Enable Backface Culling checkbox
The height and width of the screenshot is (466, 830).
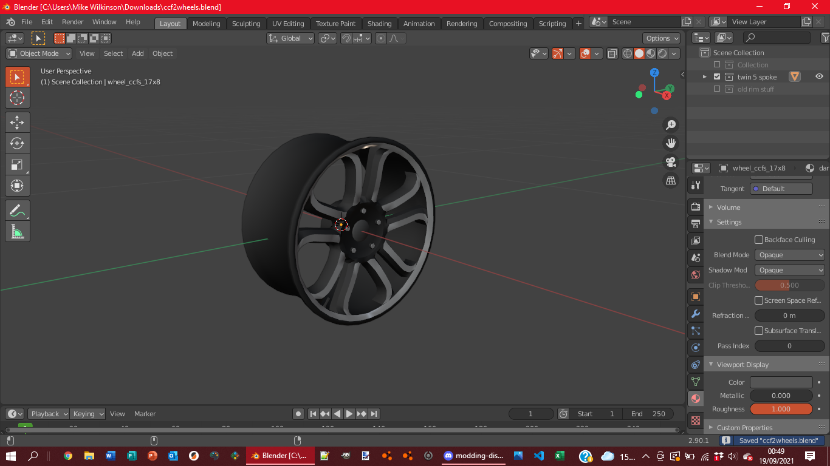(x=759, y=240)
